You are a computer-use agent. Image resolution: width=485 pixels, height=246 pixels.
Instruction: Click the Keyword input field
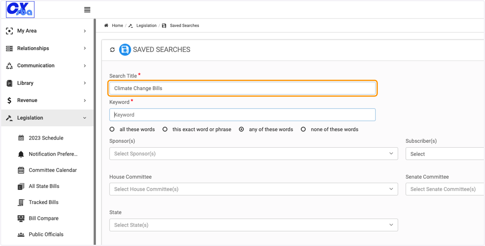(x=242, y=115)
